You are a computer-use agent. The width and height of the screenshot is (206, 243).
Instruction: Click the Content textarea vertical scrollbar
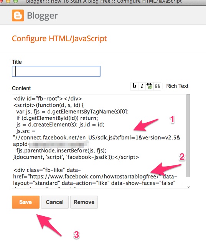tap(188, 136)
